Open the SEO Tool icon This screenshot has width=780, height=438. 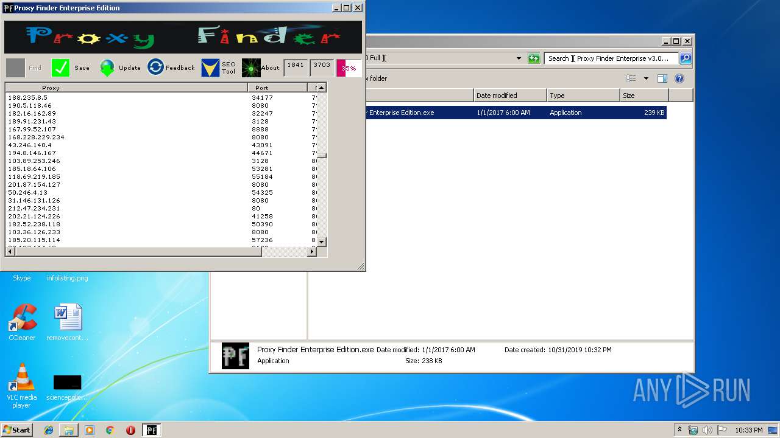pos(210,68)
